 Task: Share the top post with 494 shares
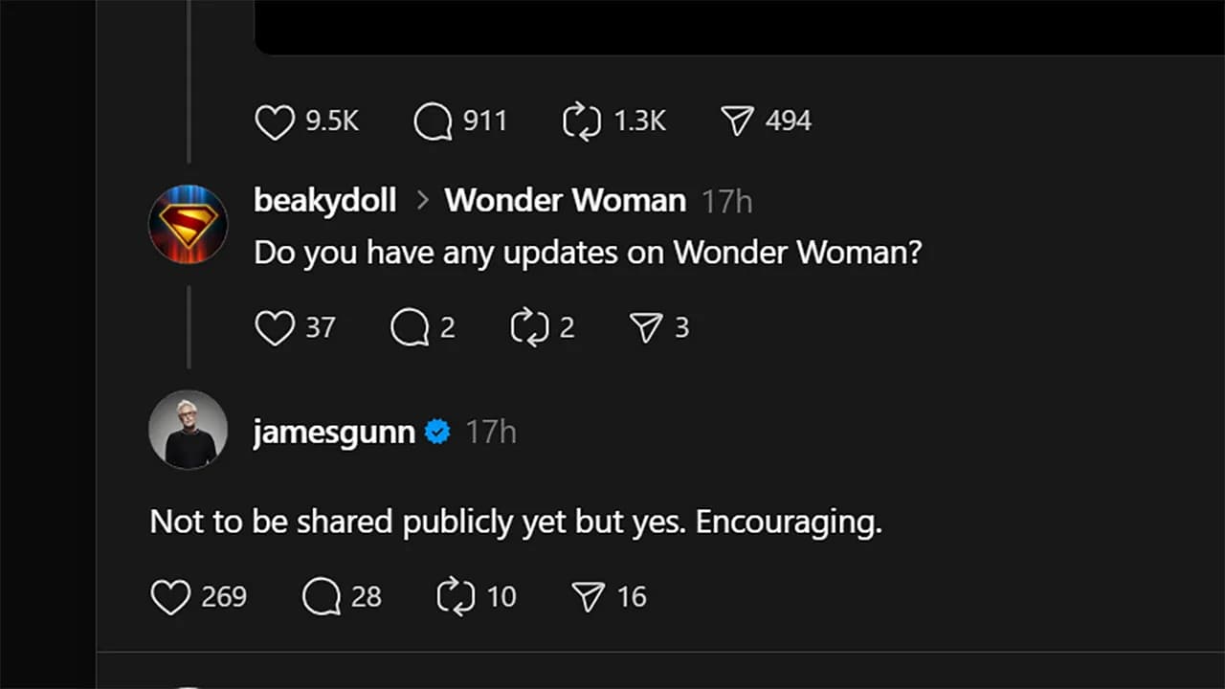pos(736,122)
